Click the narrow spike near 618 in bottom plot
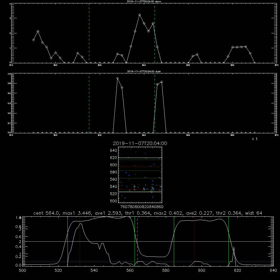The height and width of the screenshot is (280, 280). (234, 256)
